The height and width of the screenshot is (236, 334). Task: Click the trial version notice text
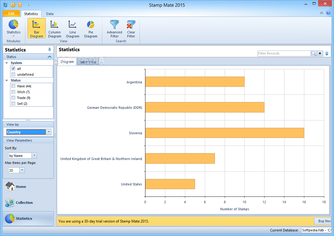click(x=103, y=221)
